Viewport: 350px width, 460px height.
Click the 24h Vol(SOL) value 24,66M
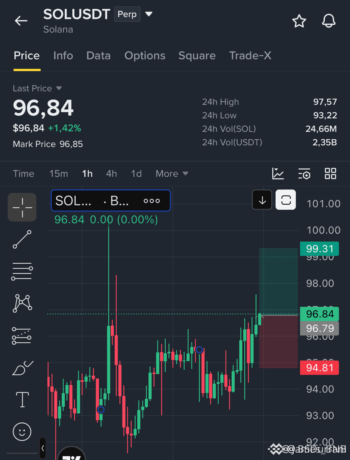(x=321, y=129)
